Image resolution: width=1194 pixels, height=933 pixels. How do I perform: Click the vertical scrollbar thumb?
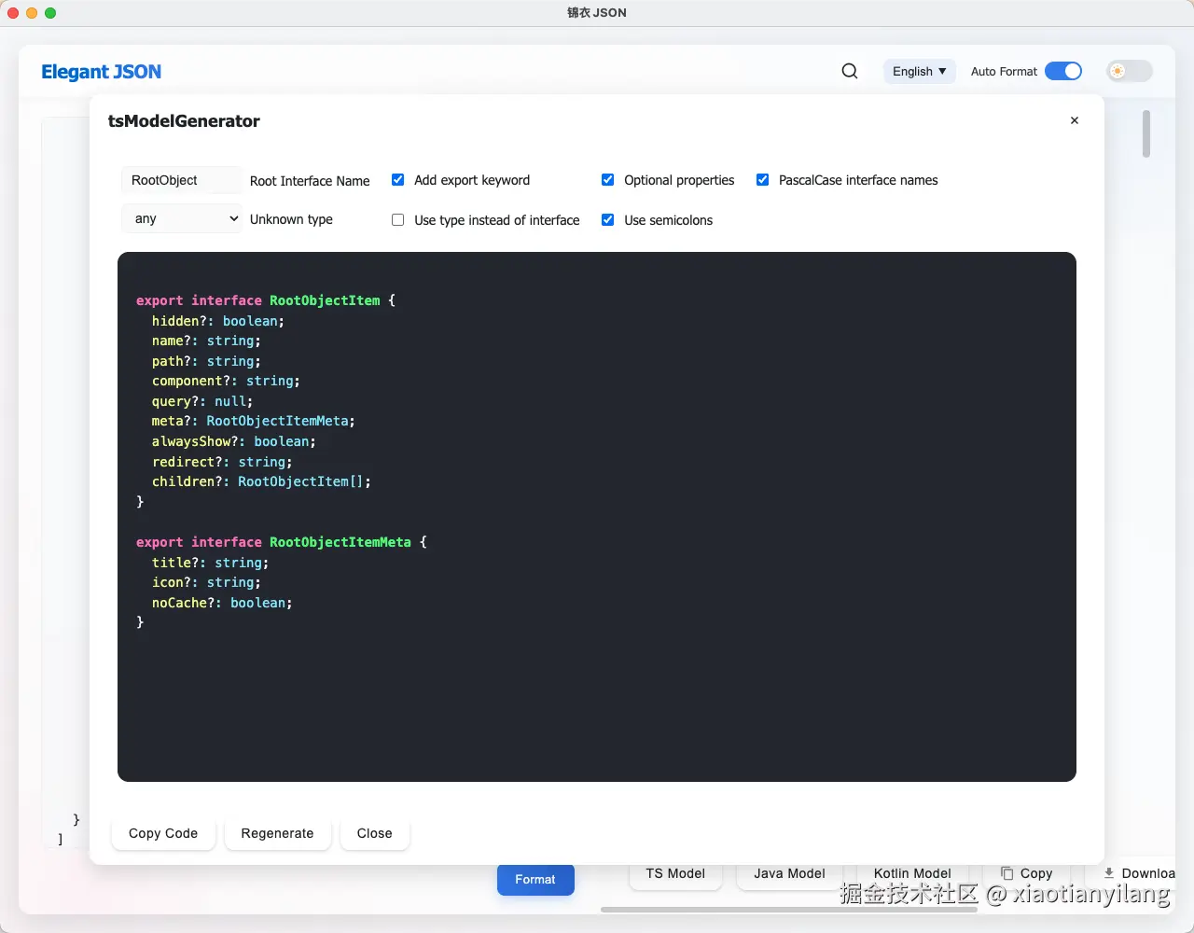(1146, 133)
